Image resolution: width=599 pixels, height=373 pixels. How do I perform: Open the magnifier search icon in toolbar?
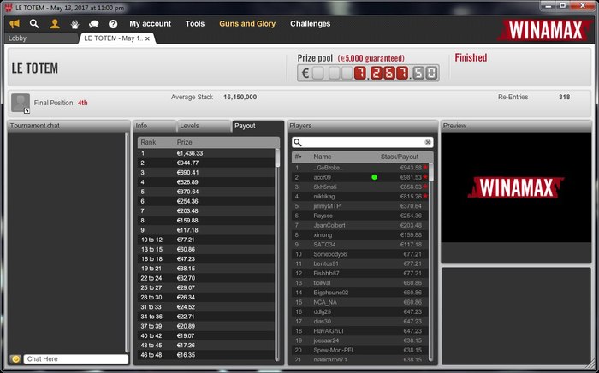34,24
